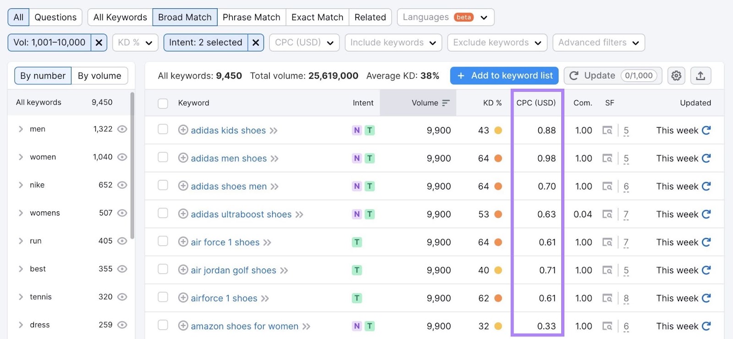The height and width of the screenshot is (339, 733).
Task: Add amazon shoes for women via plus icon
Action: tap(183, 326)
